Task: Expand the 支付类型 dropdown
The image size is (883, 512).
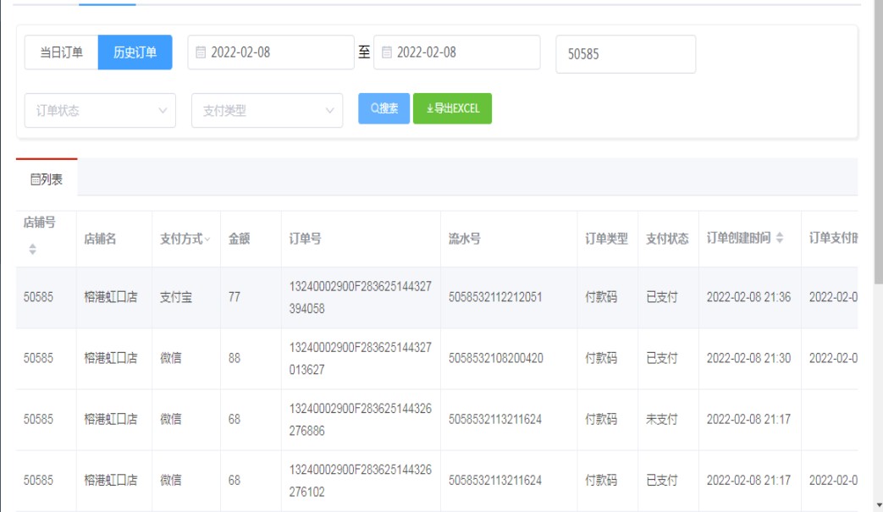Action: pos(268,111)
